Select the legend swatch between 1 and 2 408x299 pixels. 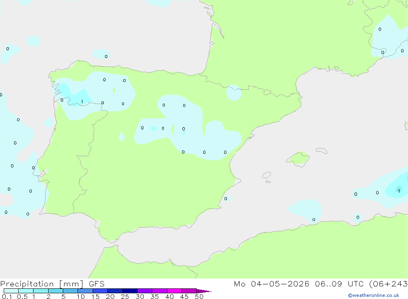[x=41, y=291]
